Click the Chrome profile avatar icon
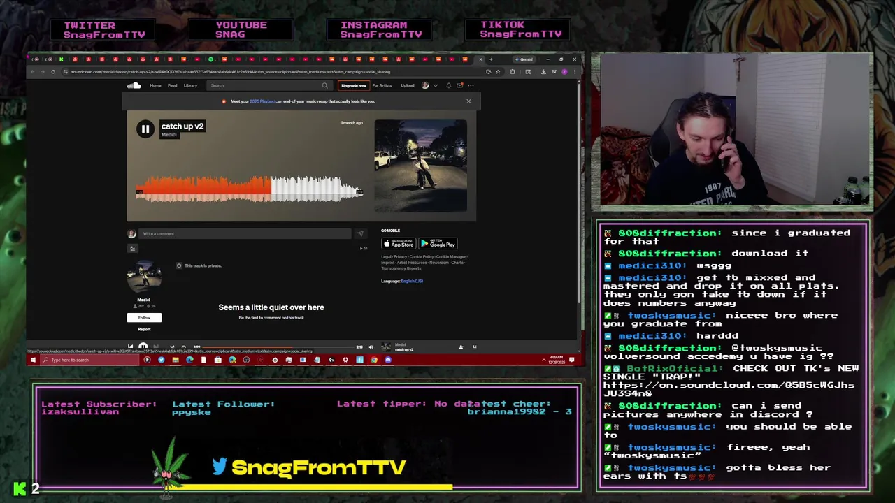The width and height of the screenshot is (895, 503). coord(564,71)
